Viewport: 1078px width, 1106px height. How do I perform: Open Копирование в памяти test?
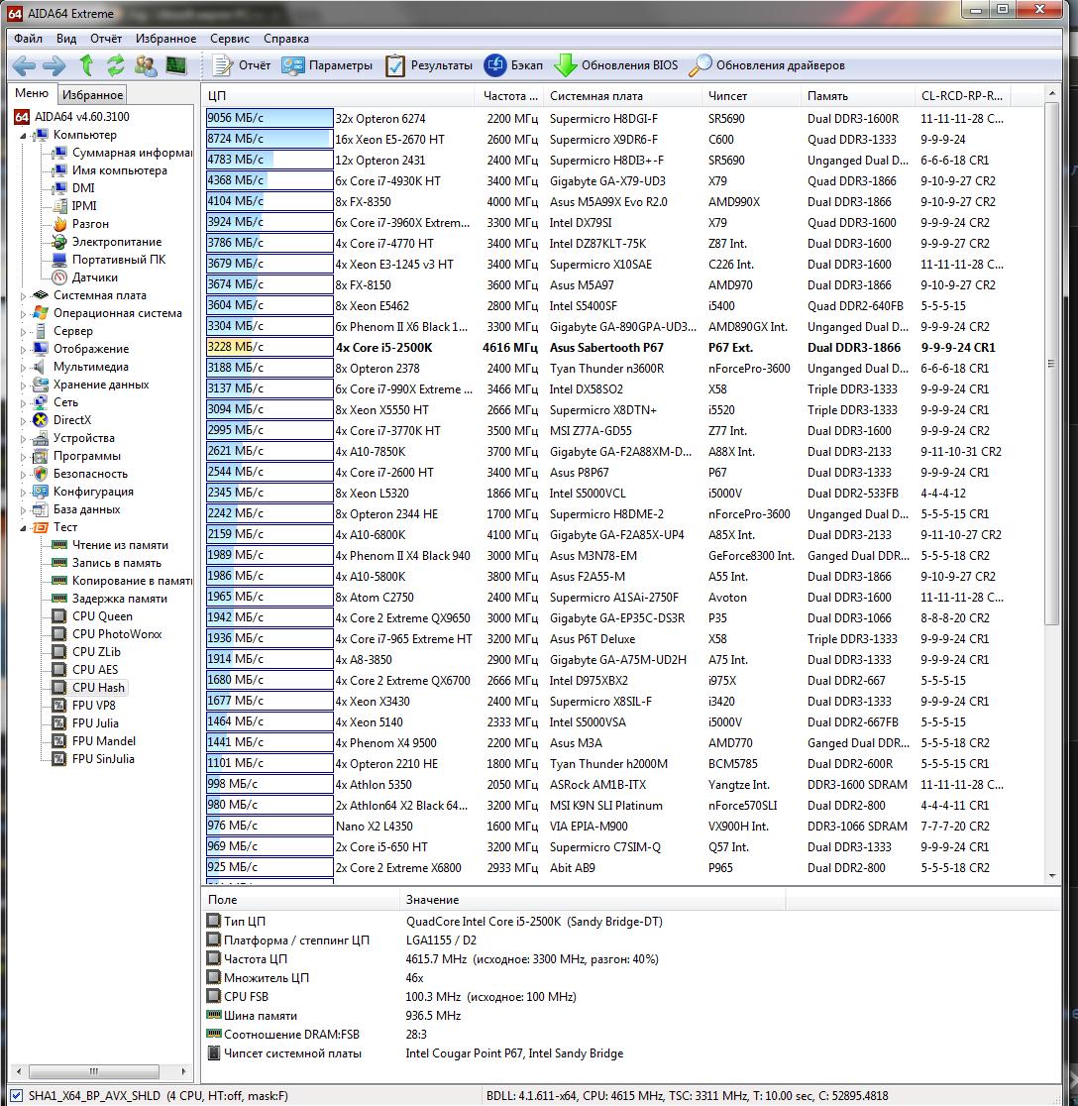[122, 581]
